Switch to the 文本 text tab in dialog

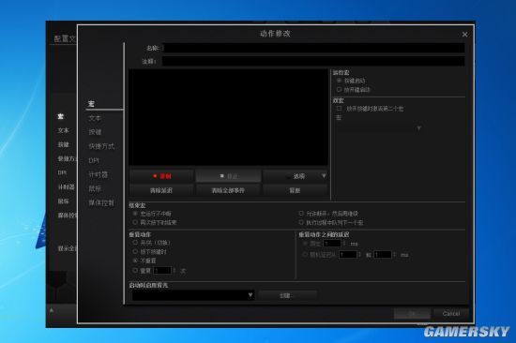point(95,118)
